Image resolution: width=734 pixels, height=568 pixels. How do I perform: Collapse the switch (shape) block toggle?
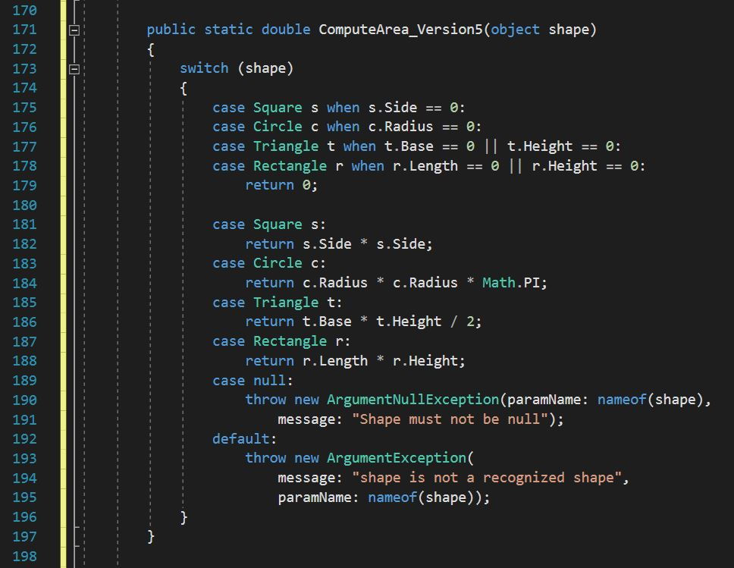point(74,69)
